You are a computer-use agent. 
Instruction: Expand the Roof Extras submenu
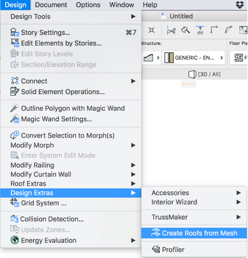(x=71, y=184)
